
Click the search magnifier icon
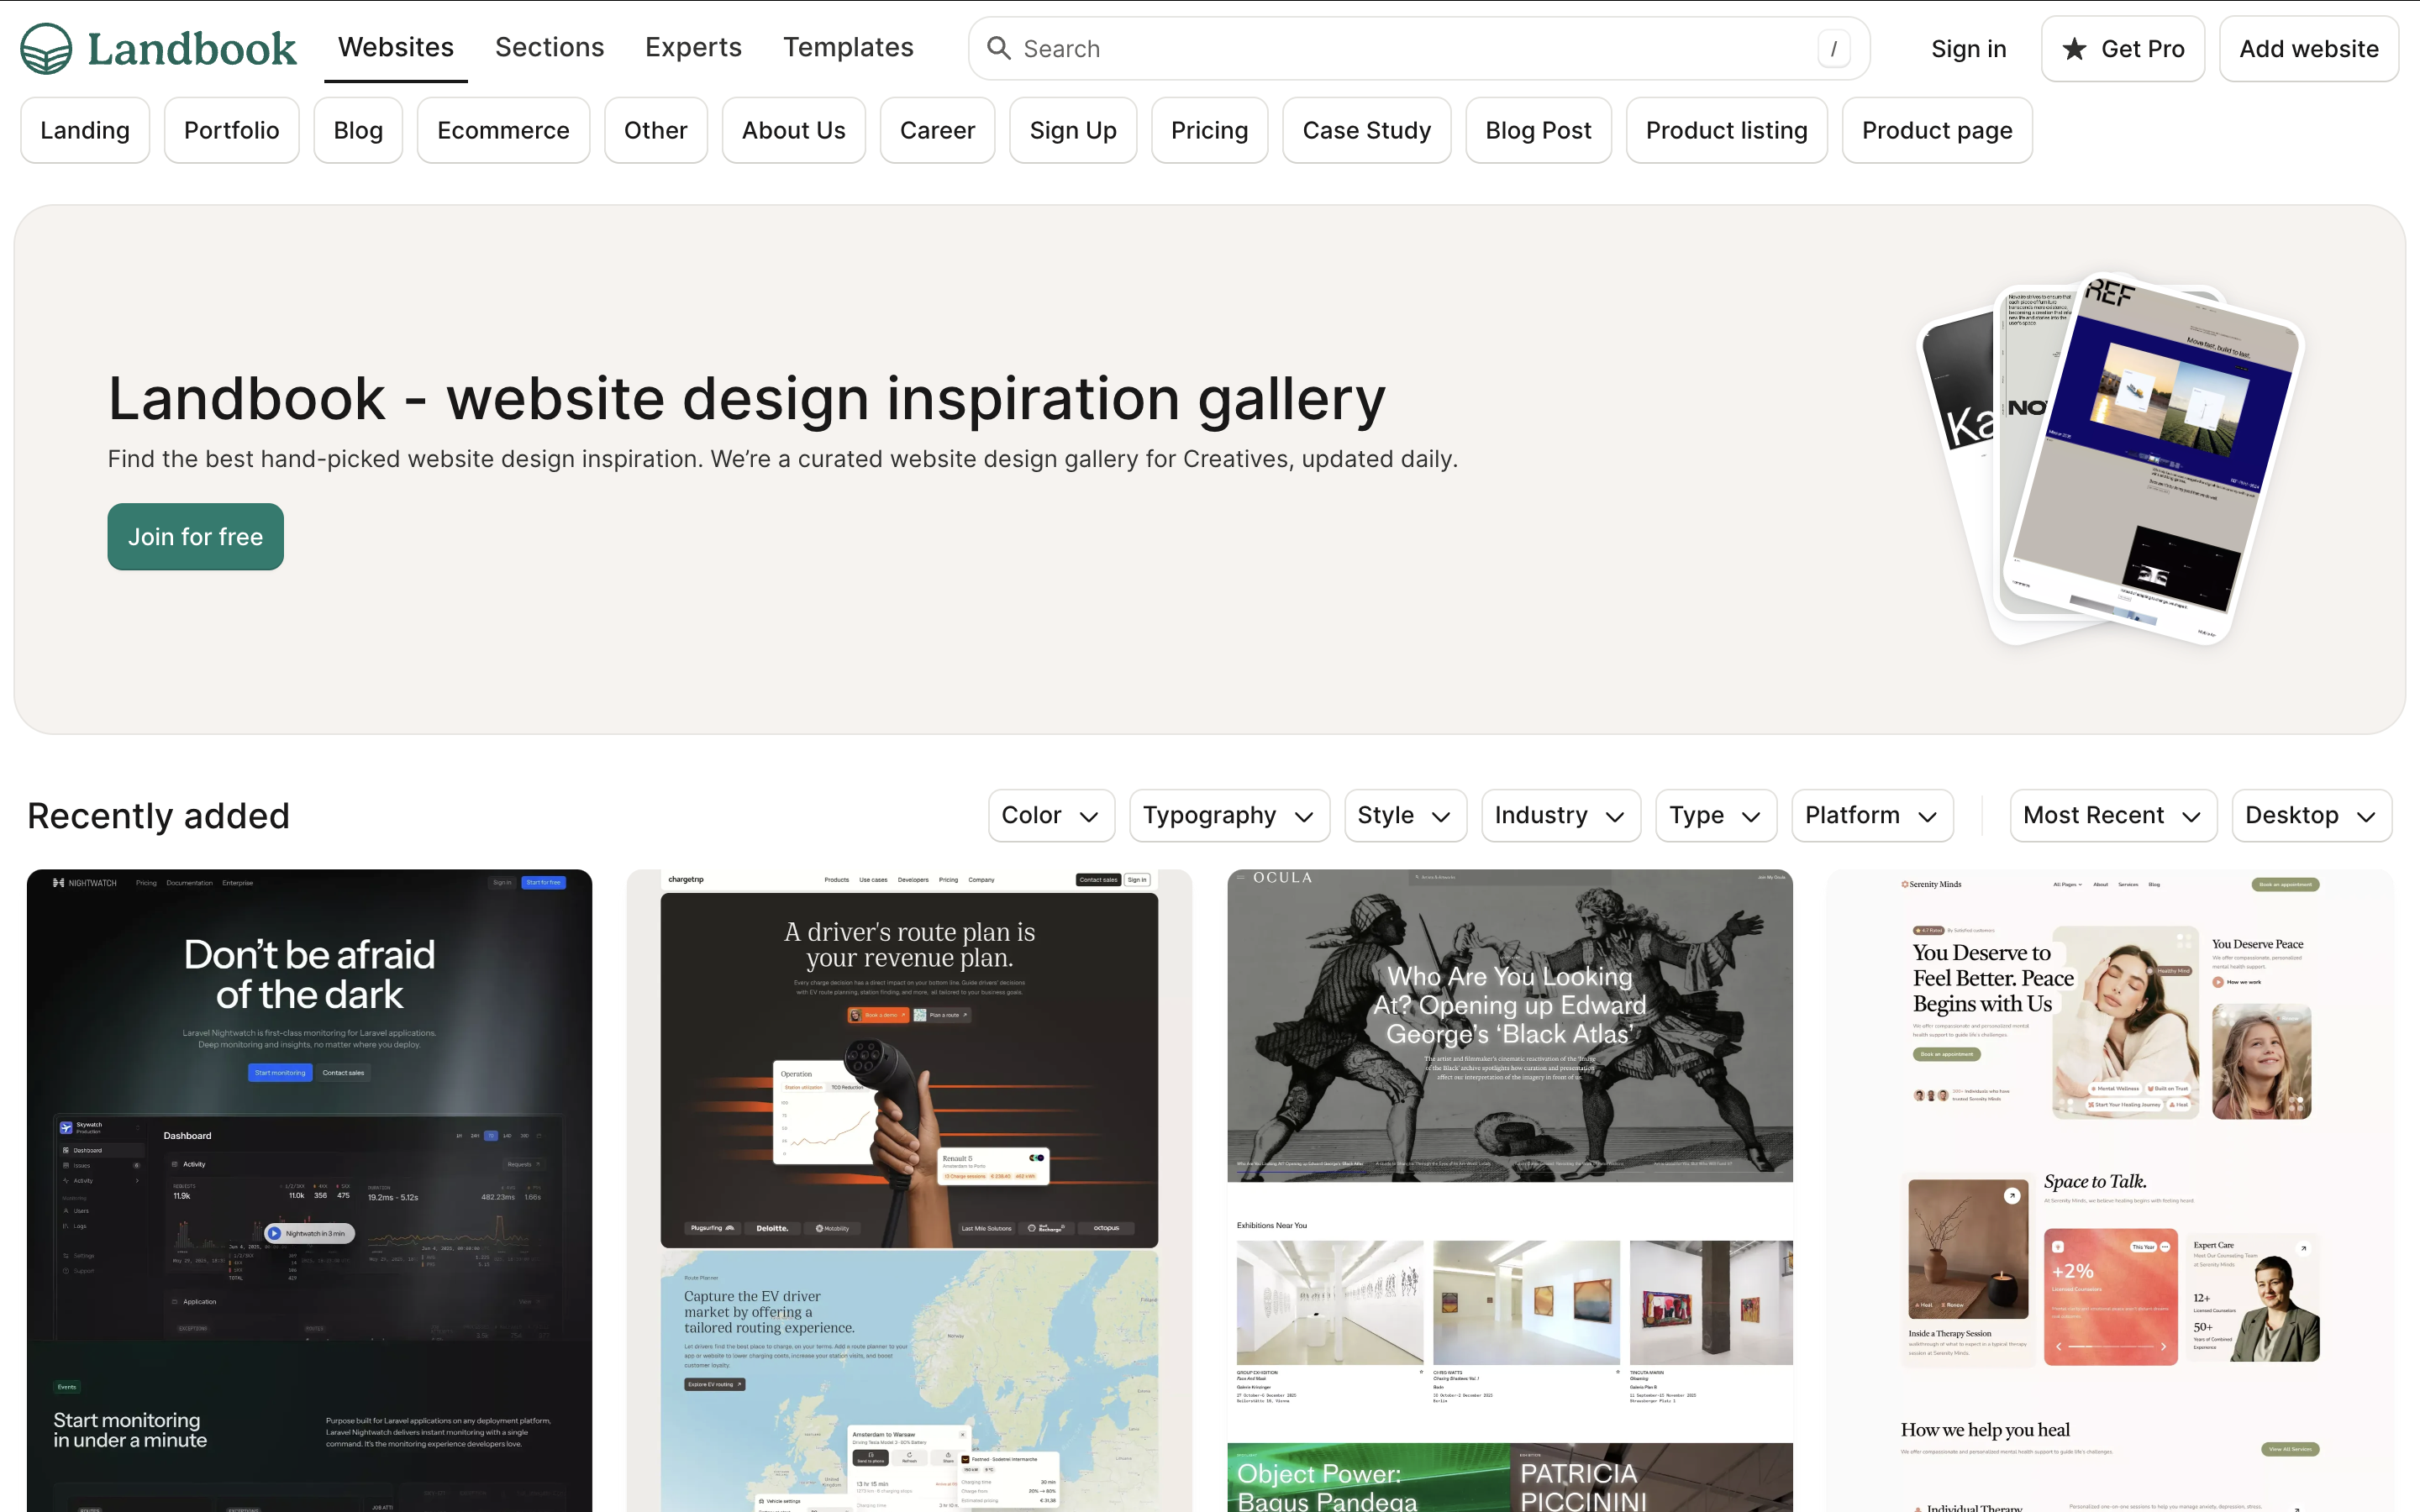pos(998,48)
